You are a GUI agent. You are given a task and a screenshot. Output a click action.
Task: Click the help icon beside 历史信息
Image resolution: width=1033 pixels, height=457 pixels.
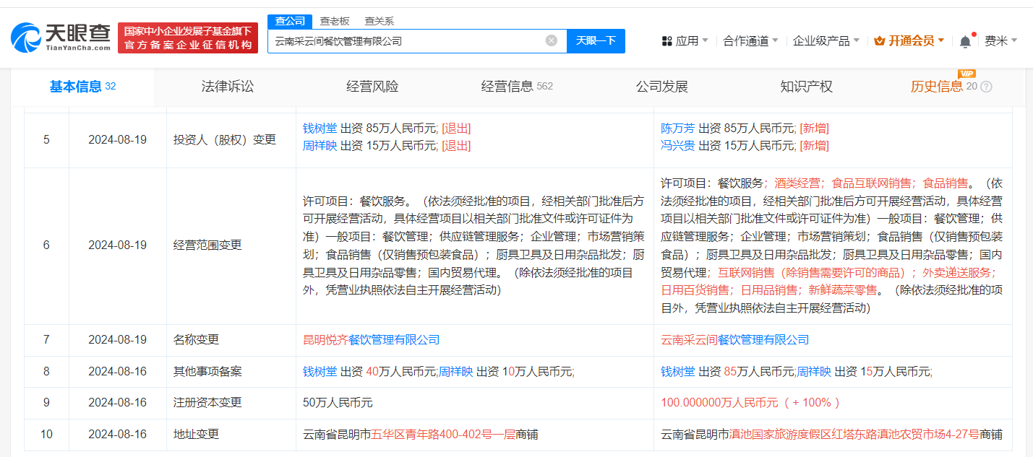click(x=986, y=87)
